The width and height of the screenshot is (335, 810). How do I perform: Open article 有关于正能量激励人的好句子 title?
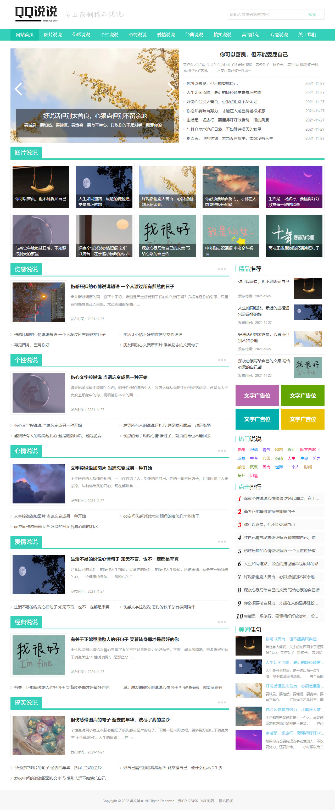point(124,639)
